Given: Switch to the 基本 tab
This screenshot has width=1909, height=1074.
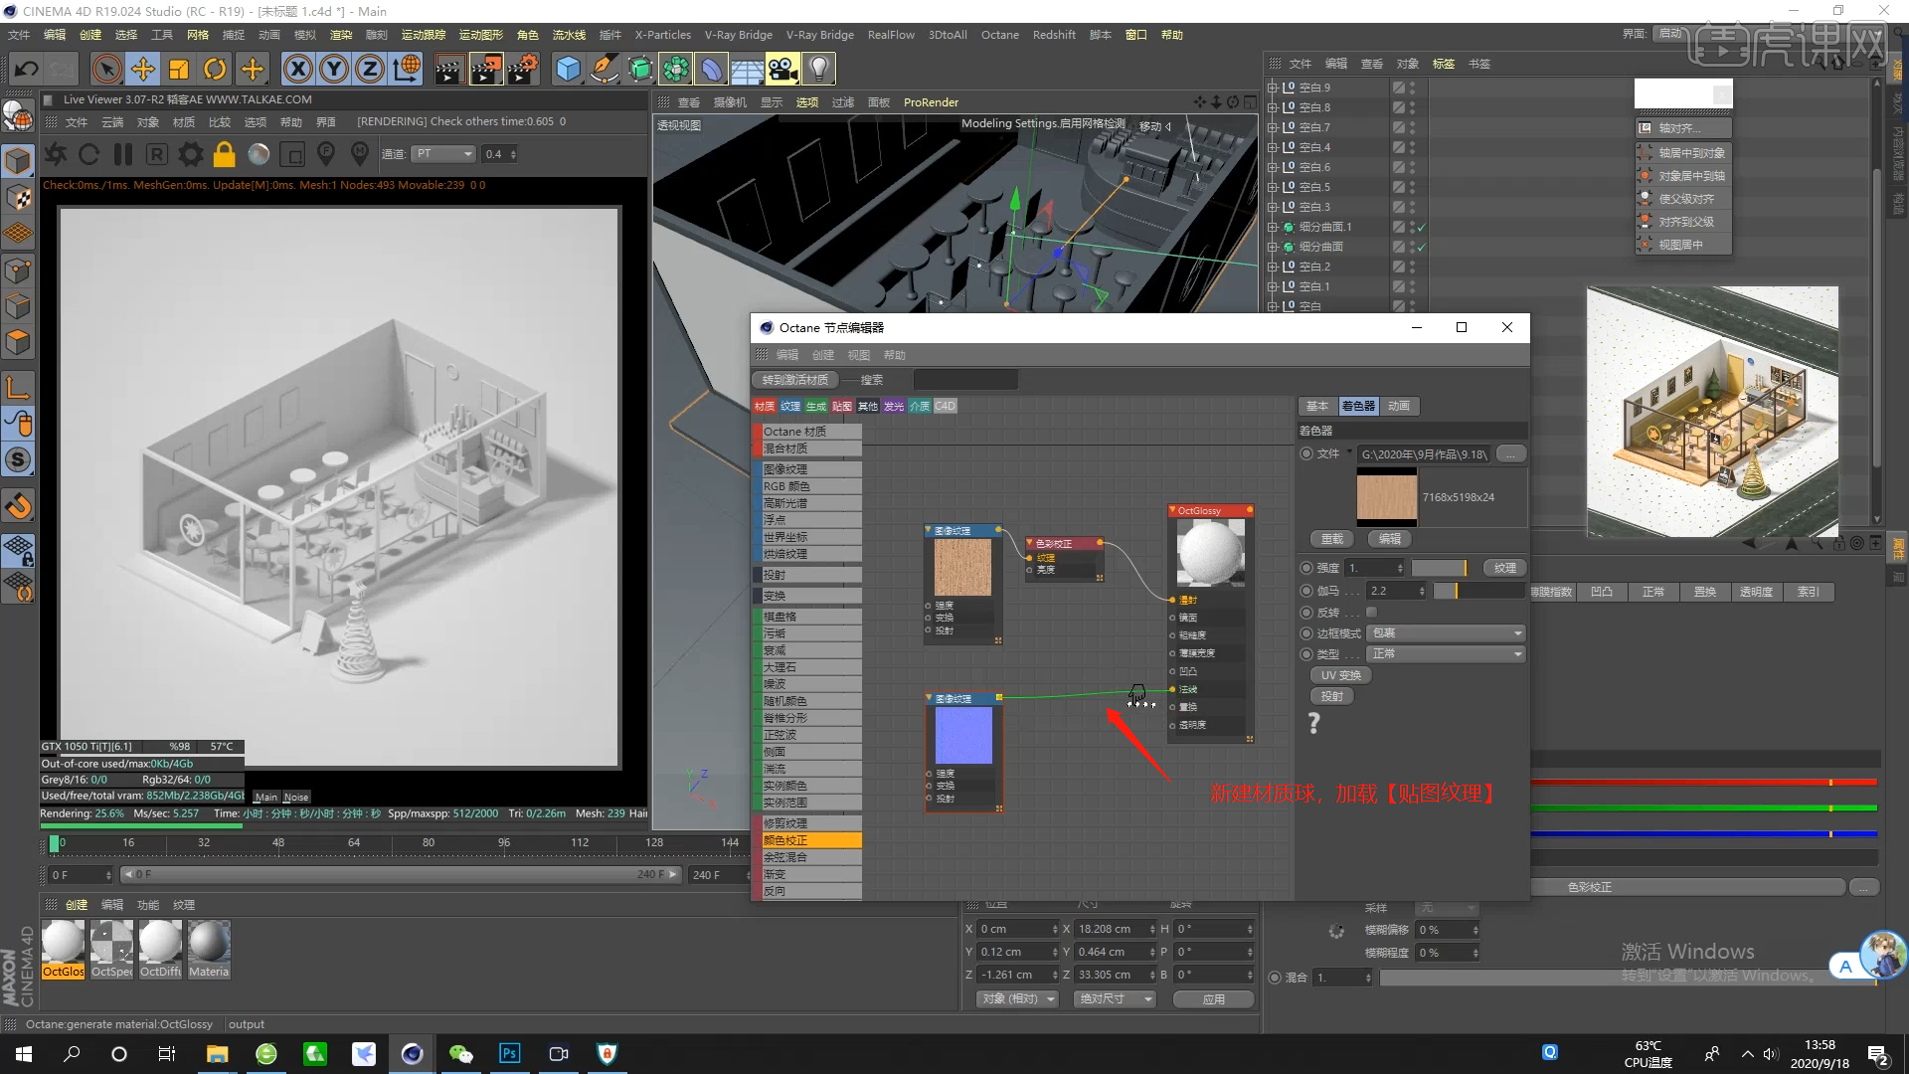Looking at the screenshot, I should [1317, 406].
